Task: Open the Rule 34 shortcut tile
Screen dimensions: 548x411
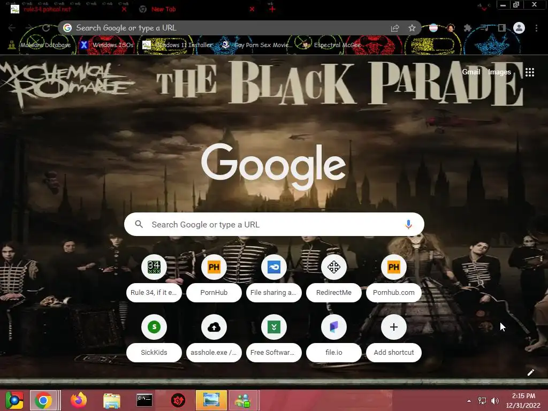Action: coord(154,279)
